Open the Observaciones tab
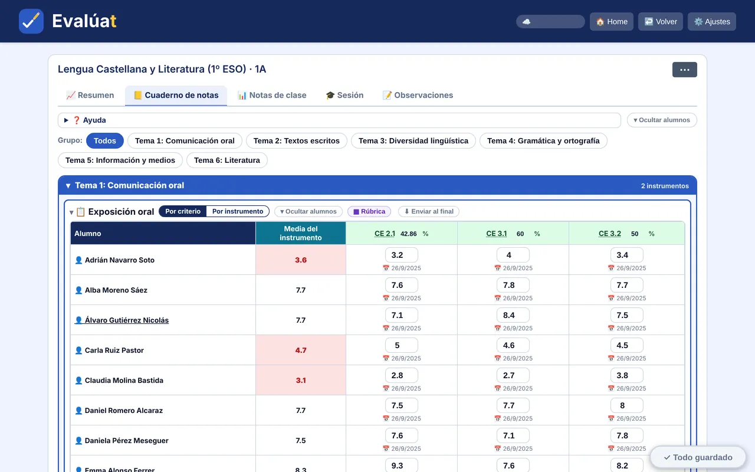Image resolution: width=755 pixels, height=472 pixels. [418, 95]
